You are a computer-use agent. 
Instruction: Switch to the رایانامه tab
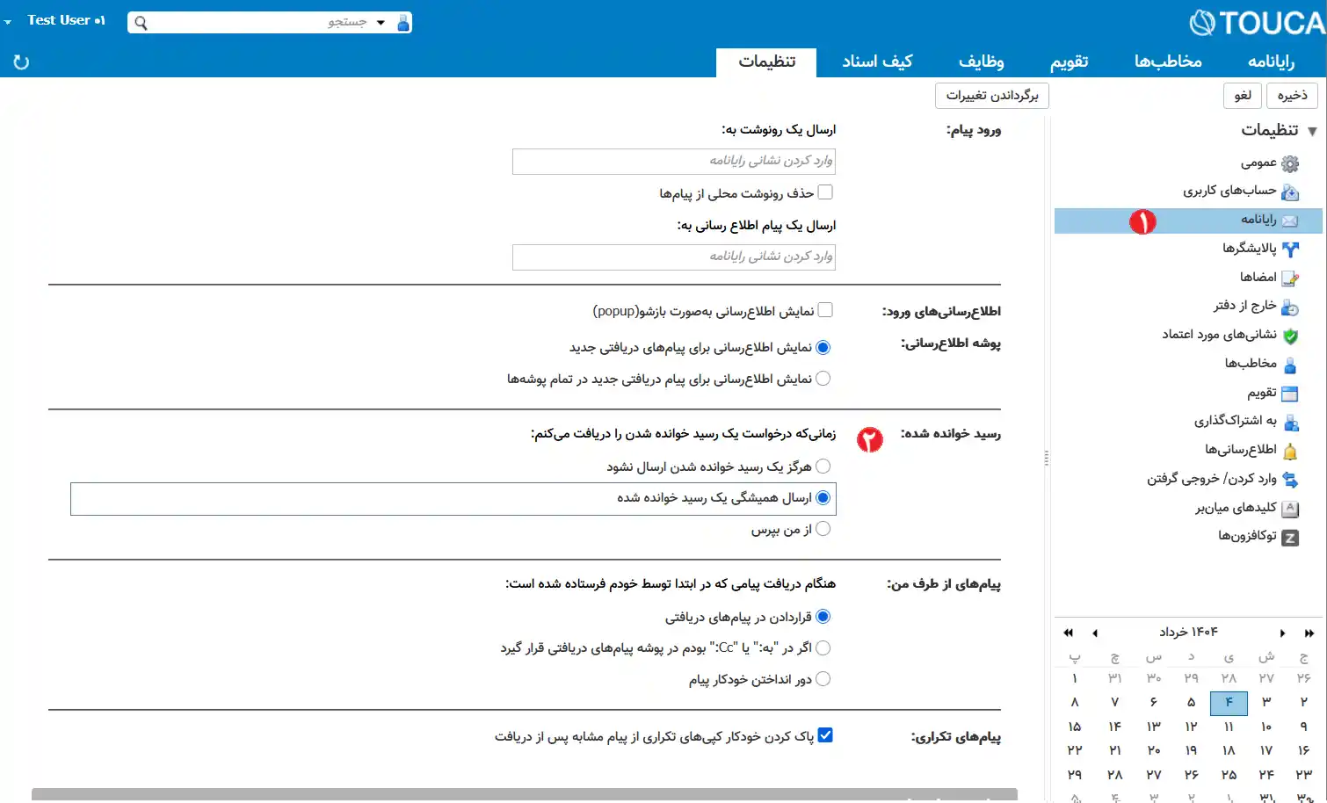tap(1271, 61)
